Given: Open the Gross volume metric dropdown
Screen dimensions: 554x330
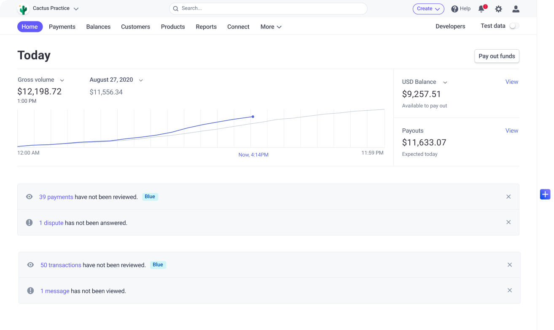Looking at the screenshot, I should click(62, 80).
